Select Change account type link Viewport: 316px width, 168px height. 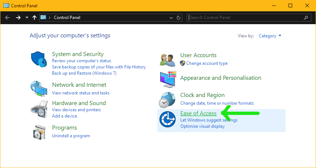[207, 63]
